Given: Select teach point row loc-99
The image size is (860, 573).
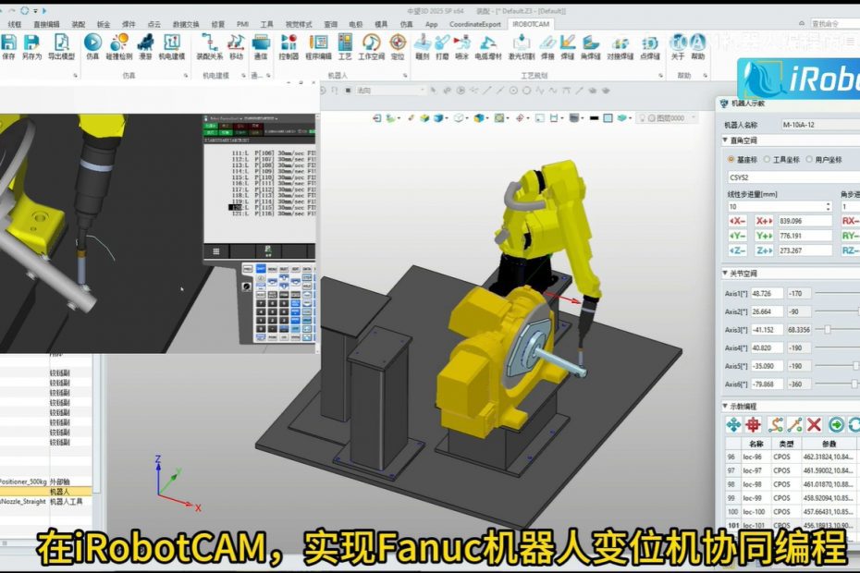Looking at the screenshot, I should (792, 498).
